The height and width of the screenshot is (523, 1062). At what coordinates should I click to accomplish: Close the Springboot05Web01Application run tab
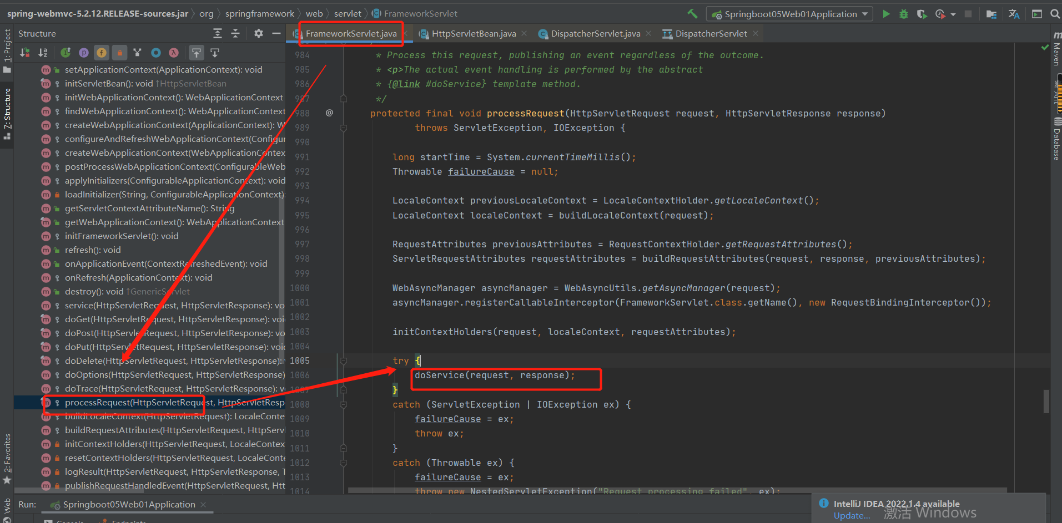[x=203, y=505]
